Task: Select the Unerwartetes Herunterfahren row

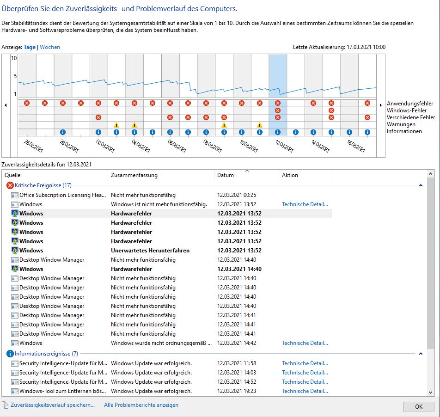Action: [x=171, y=250]
